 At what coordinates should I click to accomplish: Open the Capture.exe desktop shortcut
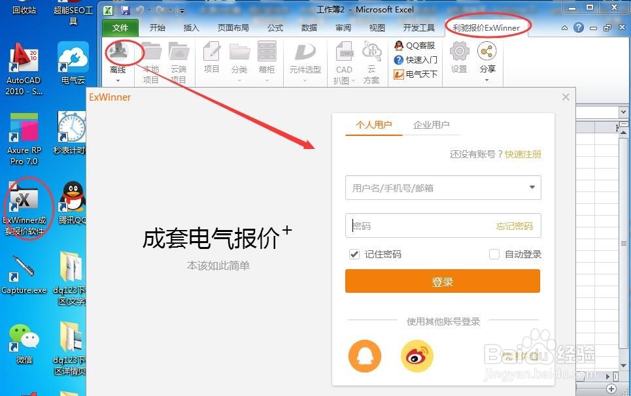[24, 274]
